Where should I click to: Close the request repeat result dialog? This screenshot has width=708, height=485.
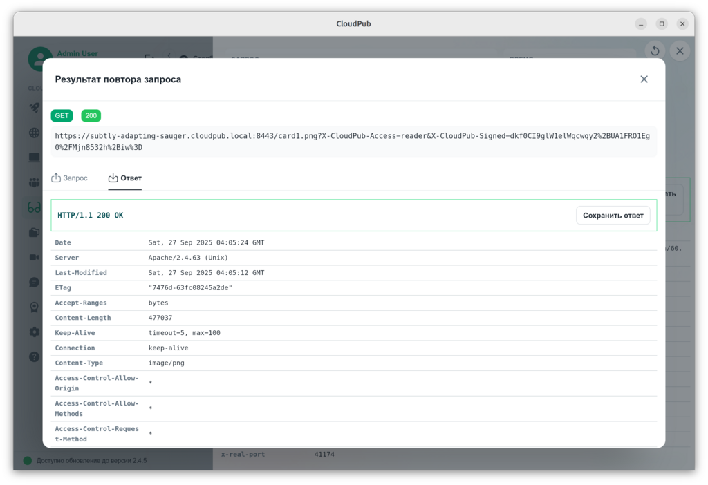tap(644, 79)
